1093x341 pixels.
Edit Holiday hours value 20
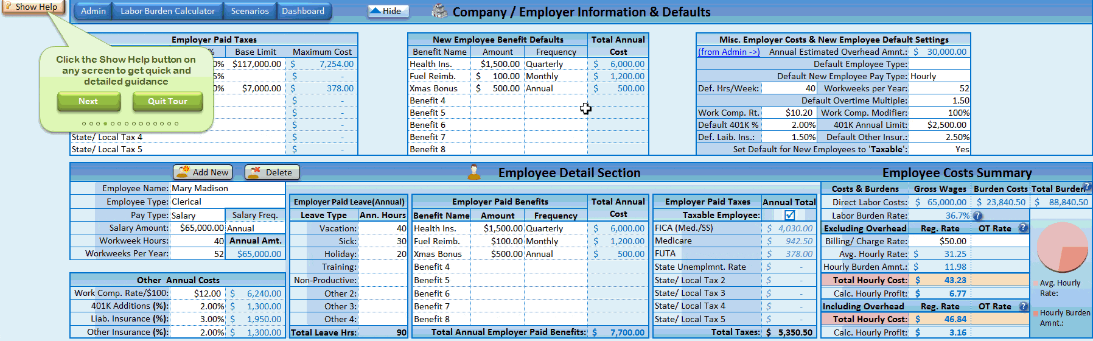[383, 254]
